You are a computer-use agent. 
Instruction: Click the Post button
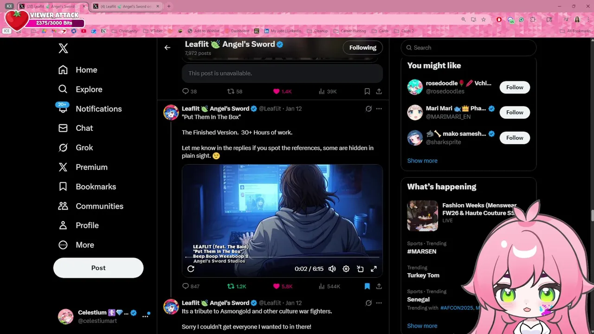click(x=98, y=268)
